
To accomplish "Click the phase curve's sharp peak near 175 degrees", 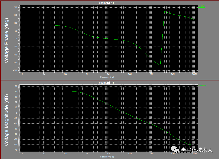I will pos(165,11).
